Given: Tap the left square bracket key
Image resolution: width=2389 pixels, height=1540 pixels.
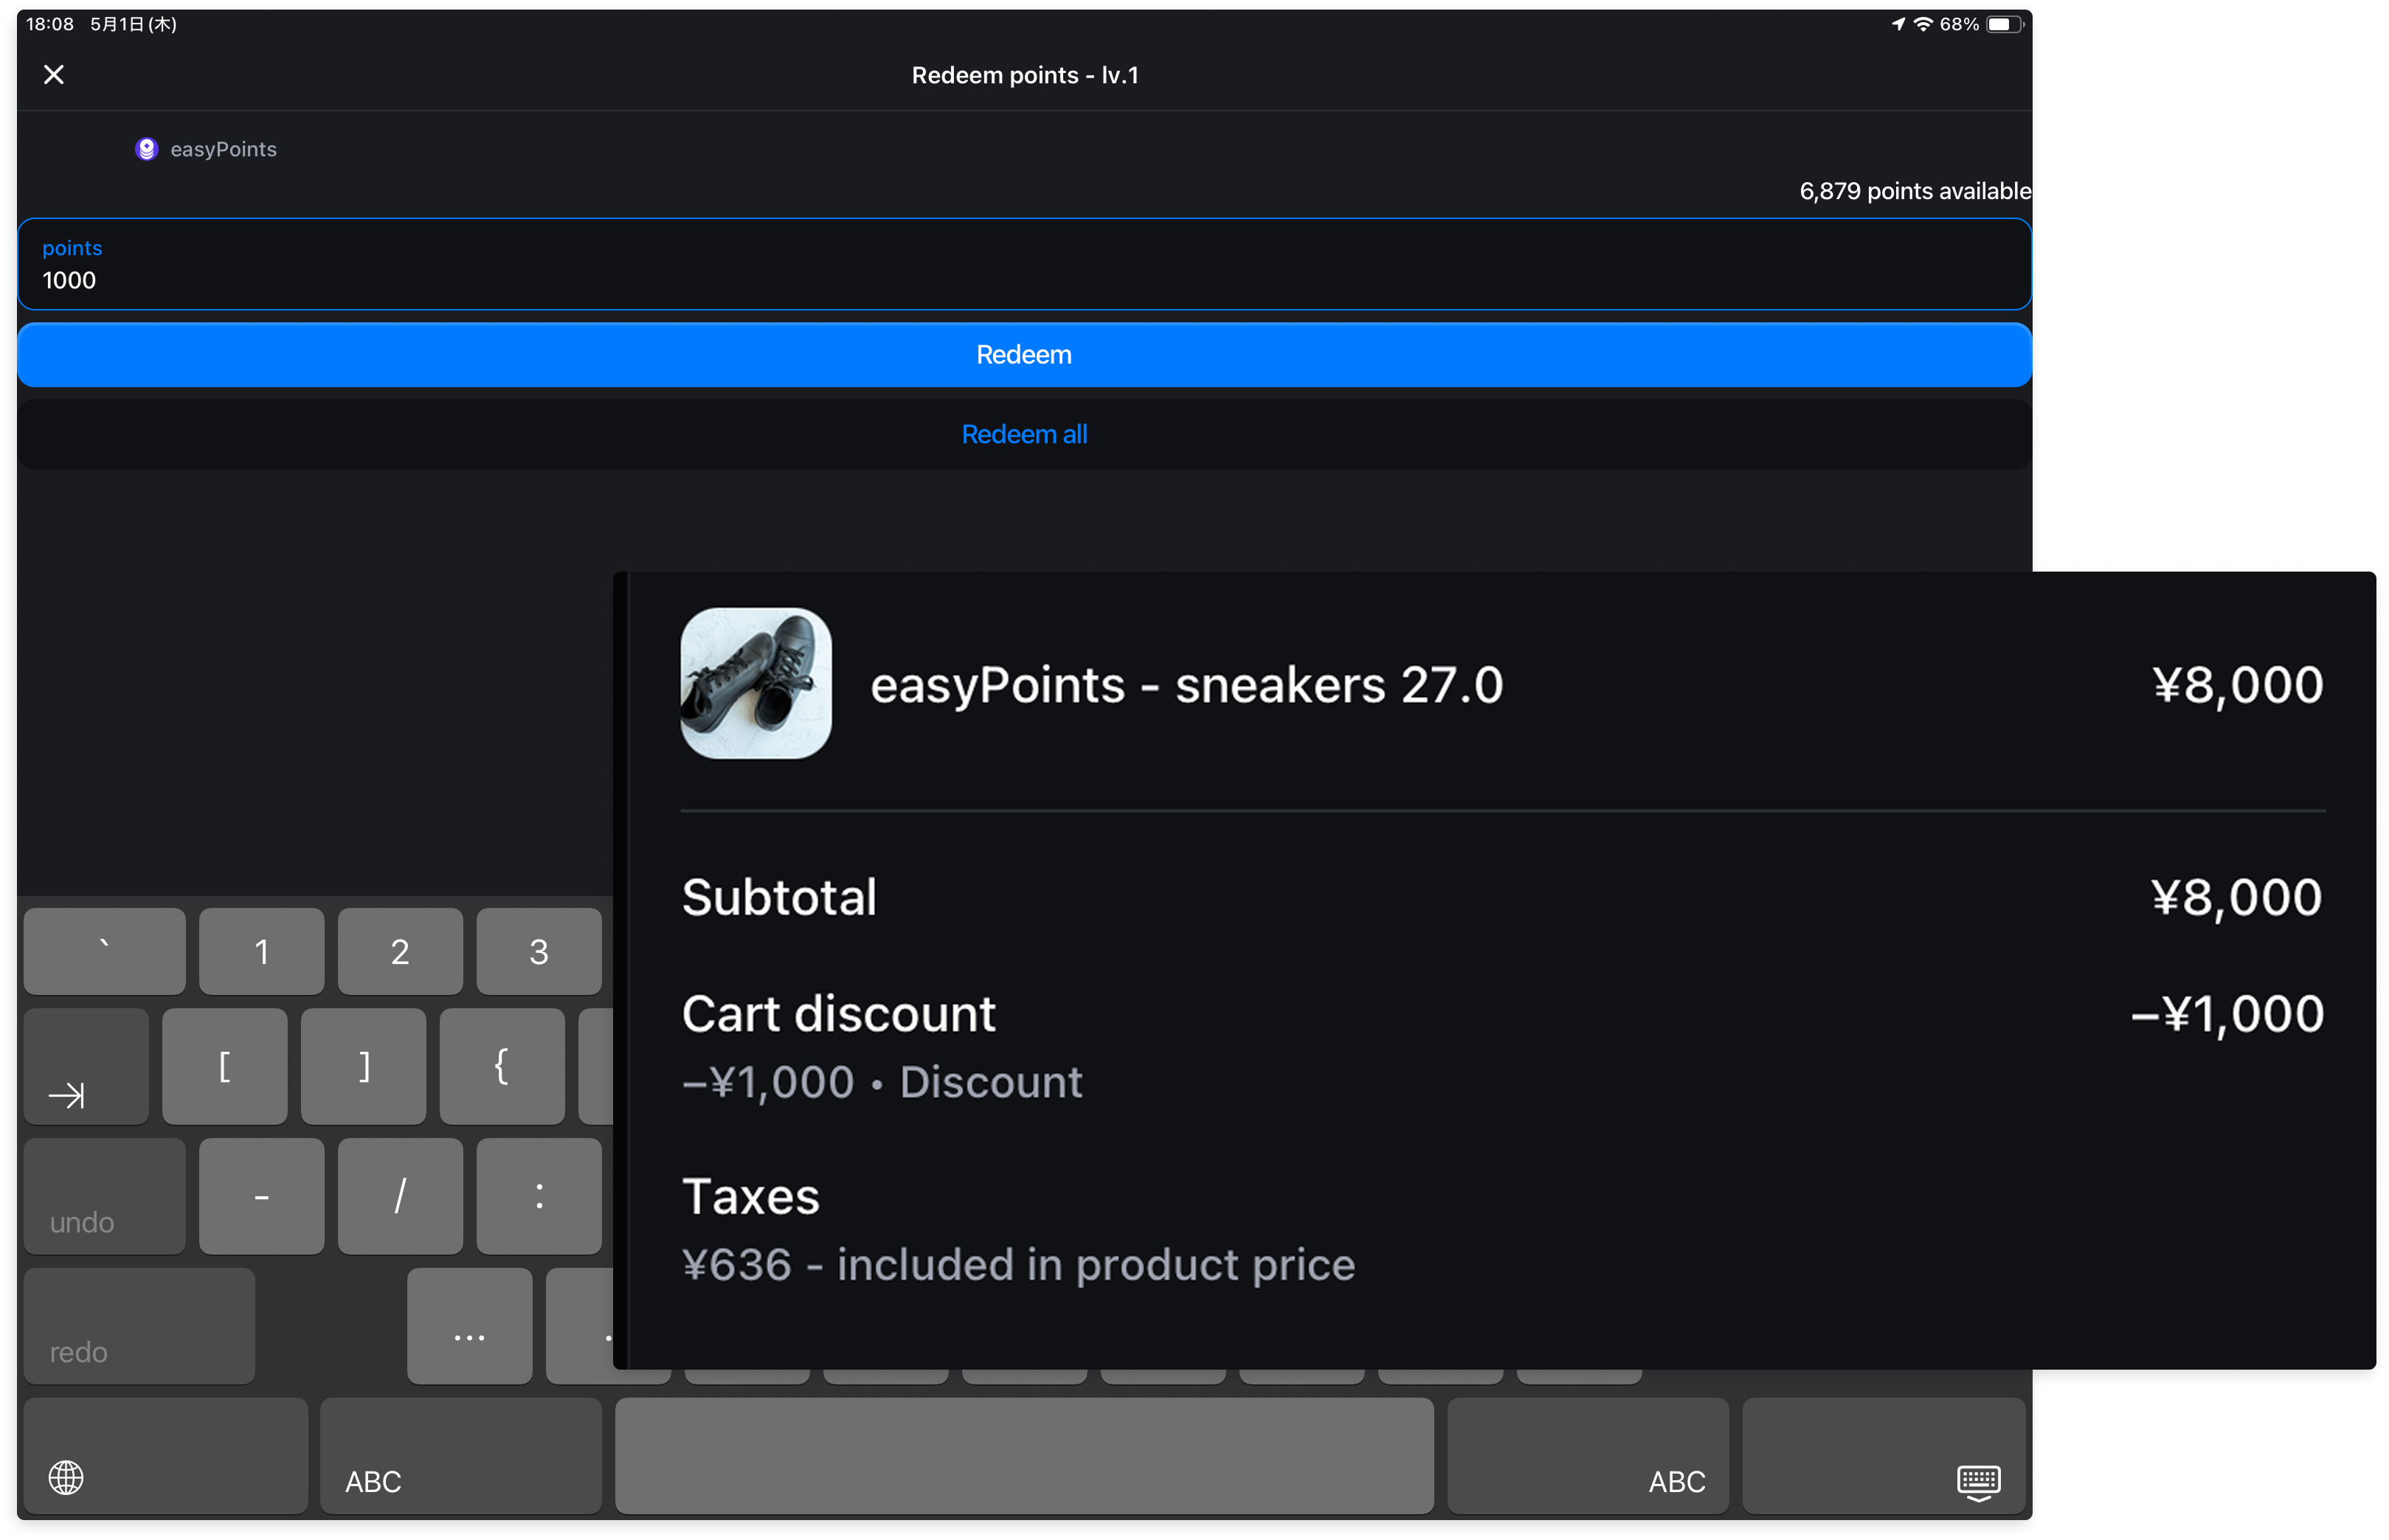Looking at the screenshot, I should [x=224, y=1066].
